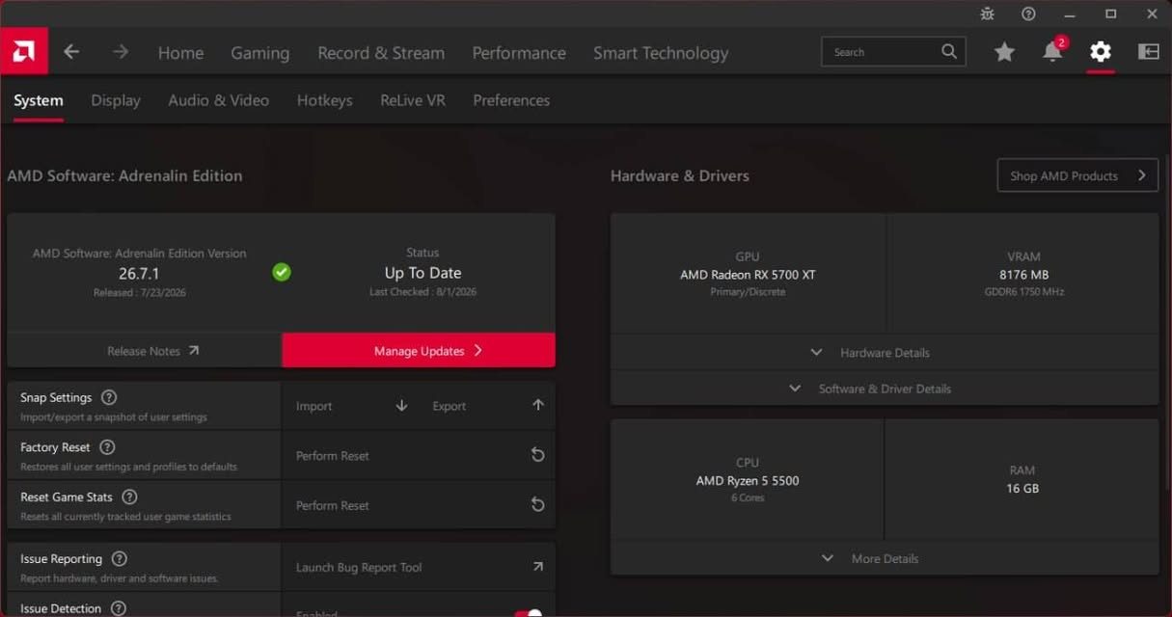Click Export up arrow icon
The image size is (1172, 617).
(x=538, y=405)
